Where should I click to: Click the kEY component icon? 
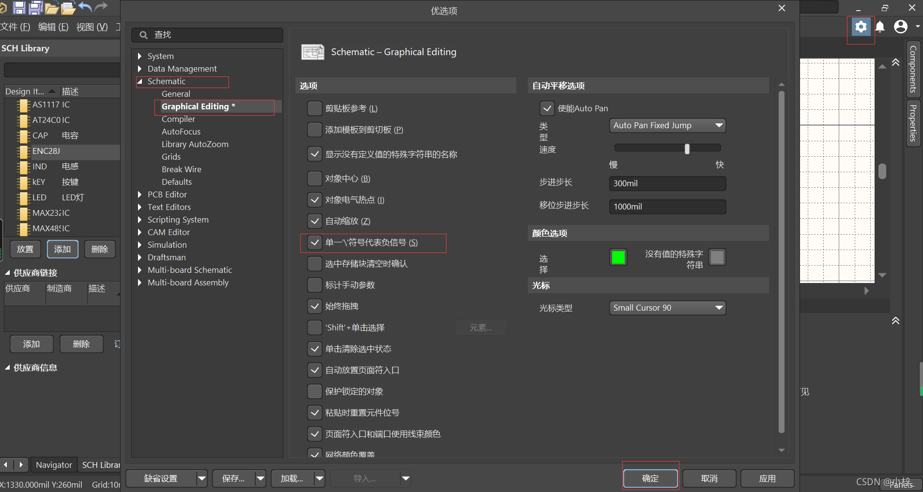(x=23, y=182)
